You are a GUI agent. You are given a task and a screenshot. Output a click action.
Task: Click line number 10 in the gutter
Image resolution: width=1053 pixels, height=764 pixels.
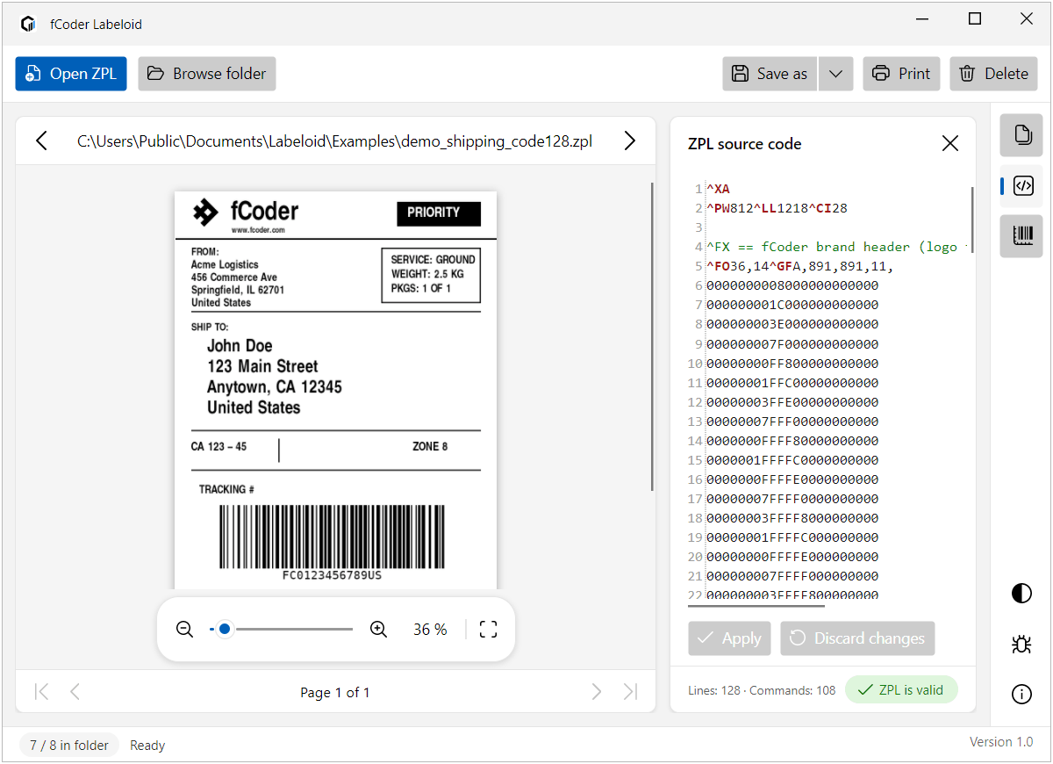pyautogui.click(x=695, y=363)
